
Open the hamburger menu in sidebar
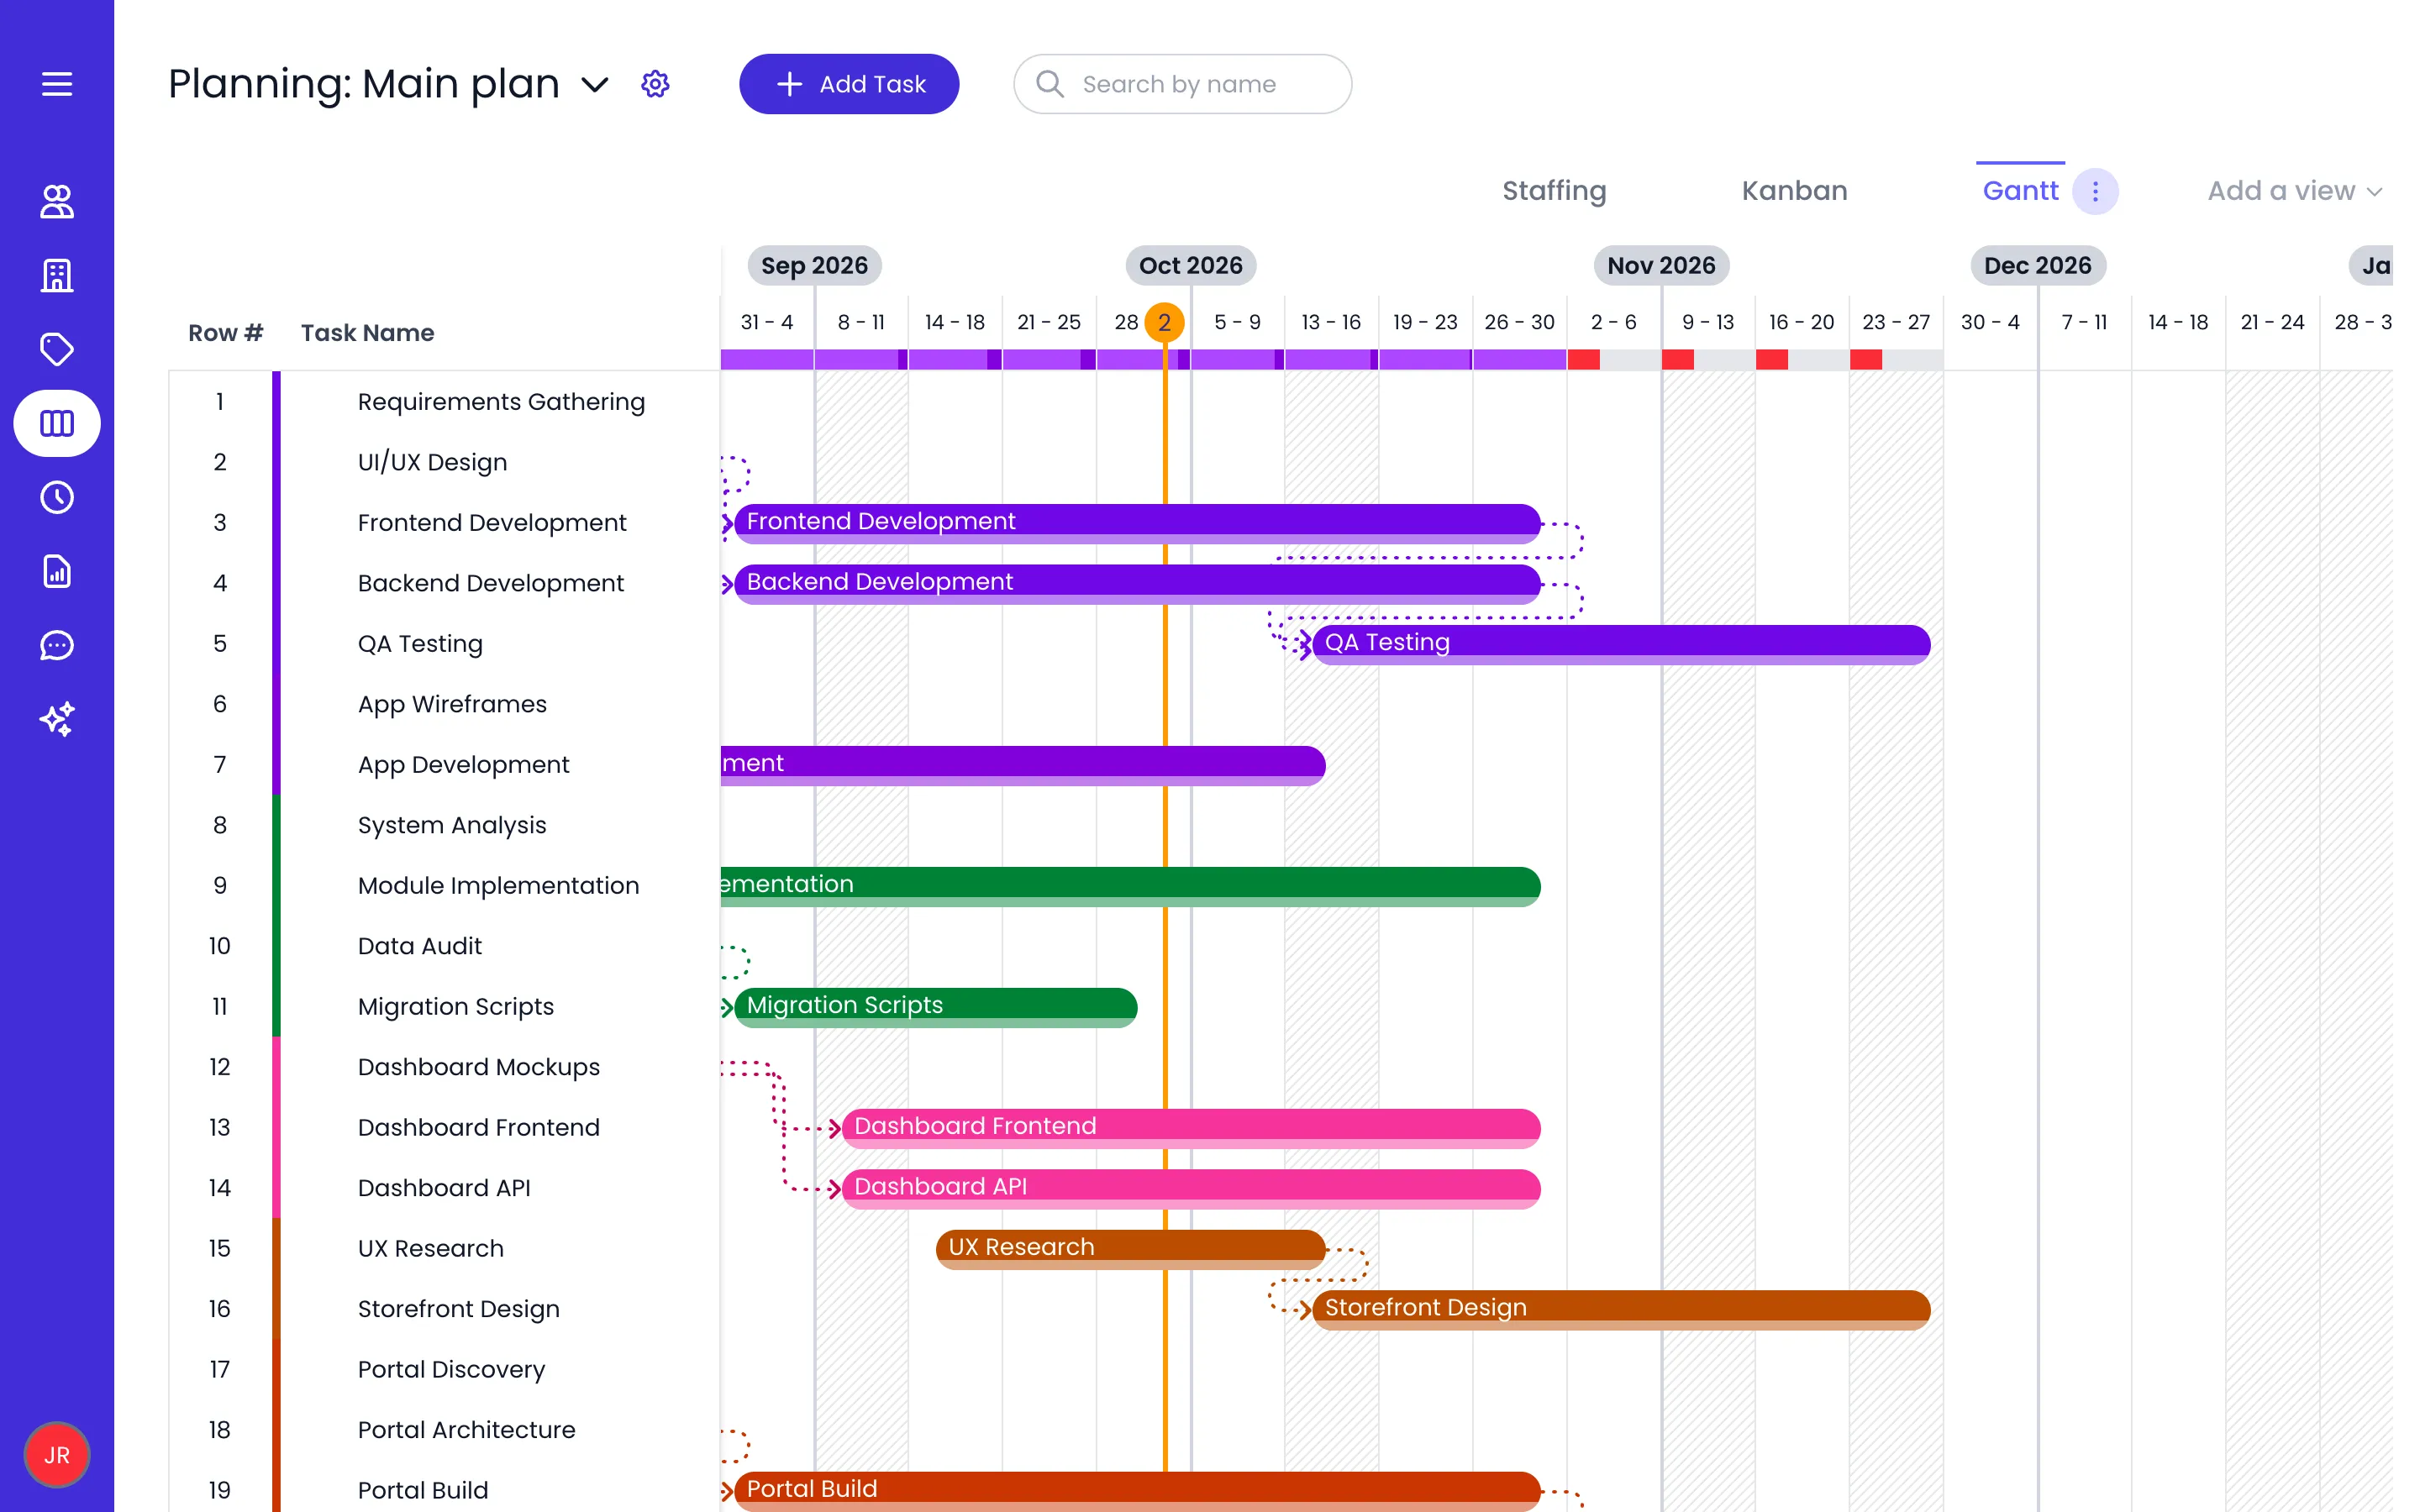pos(57,84)
